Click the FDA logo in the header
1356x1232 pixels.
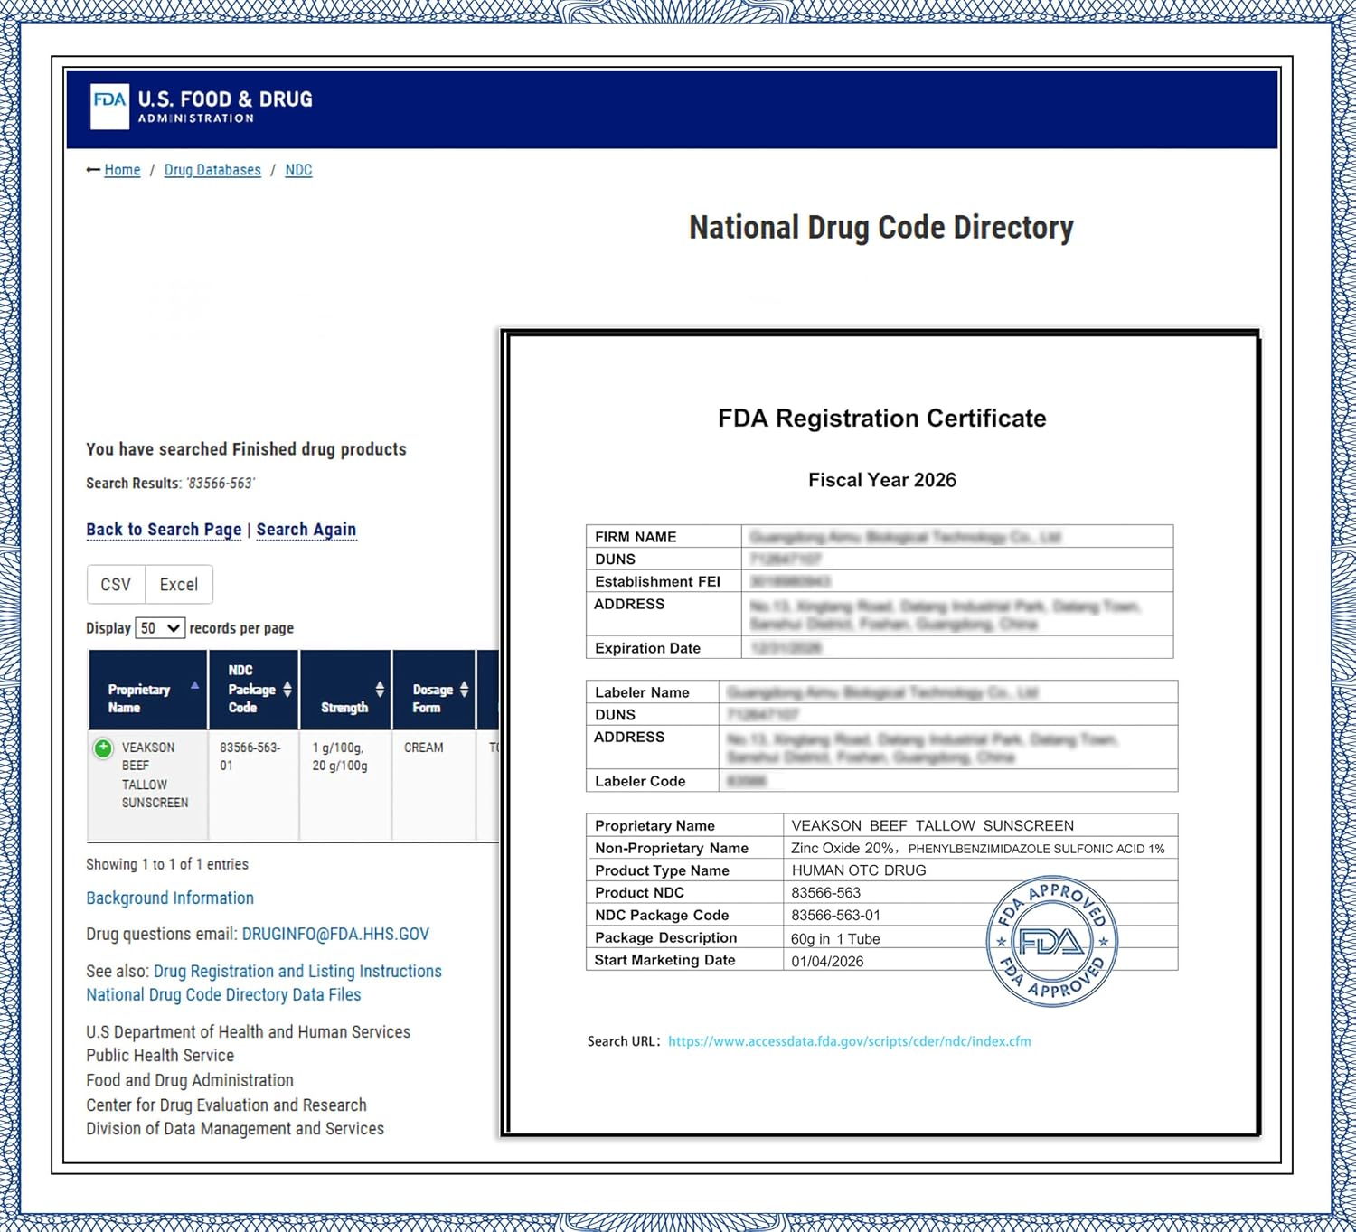[109, 107]
